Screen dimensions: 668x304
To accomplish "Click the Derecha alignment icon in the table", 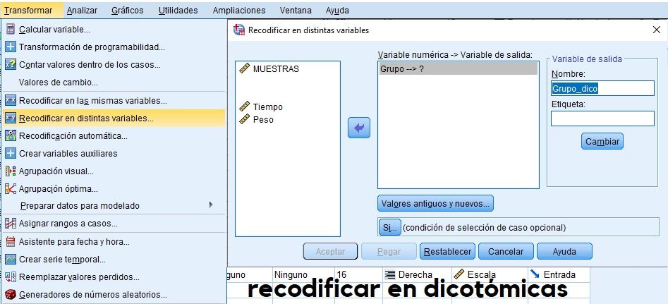I will 389,274.
